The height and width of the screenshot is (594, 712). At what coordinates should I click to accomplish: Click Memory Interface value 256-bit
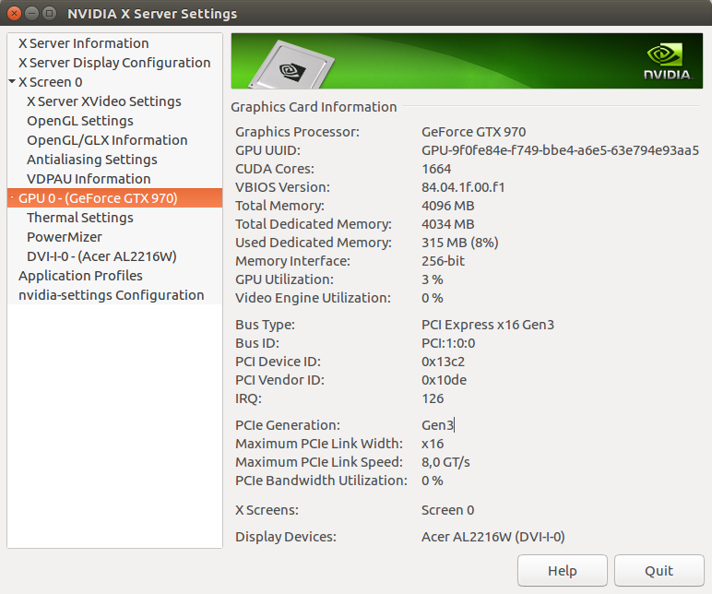click(444, 261)
